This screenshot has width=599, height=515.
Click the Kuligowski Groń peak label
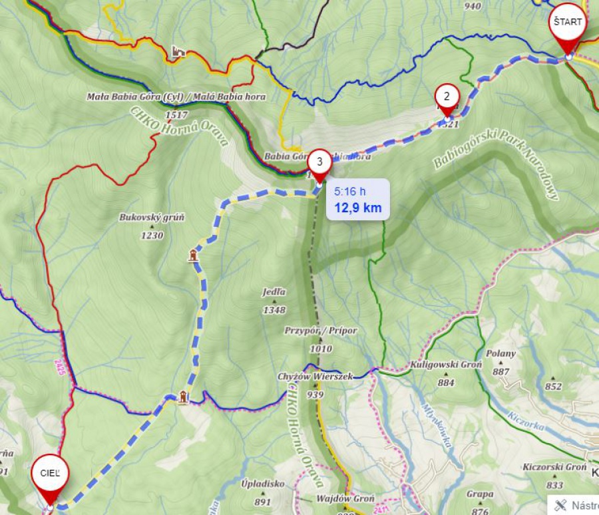446,365
